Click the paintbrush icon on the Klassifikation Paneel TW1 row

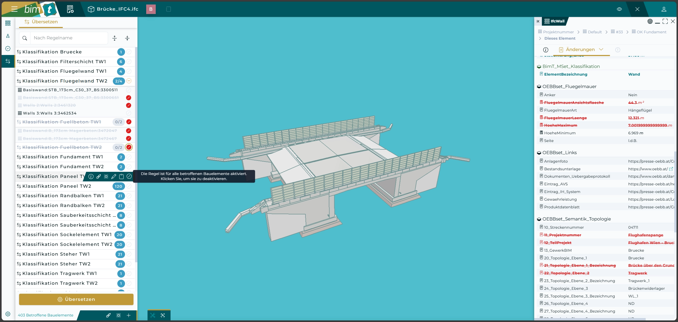coord(99,176)
